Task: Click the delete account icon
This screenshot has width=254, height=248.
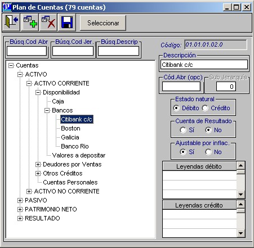Action: (48, 22)
